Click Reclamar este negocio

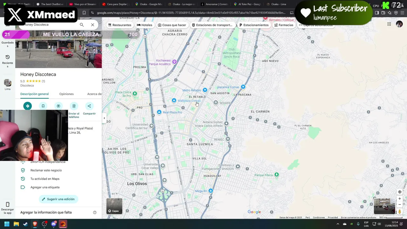click(x=46, y=170)
